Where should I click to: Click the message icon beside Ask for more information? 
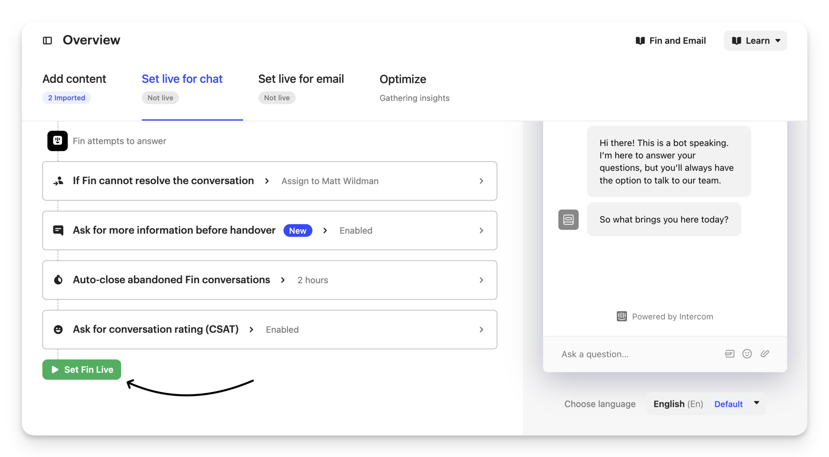[x=58, y=230]
